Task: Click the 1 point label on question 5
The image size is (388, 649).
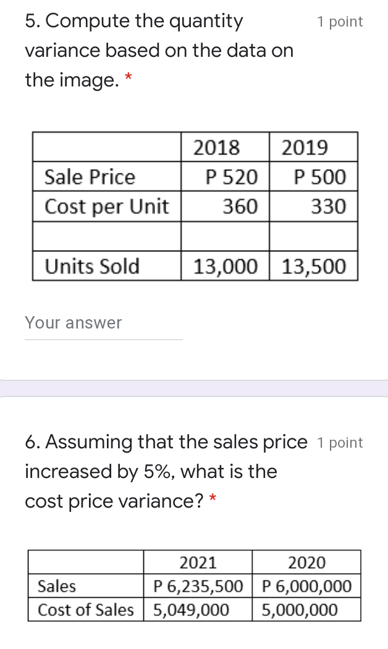Action: click(340, 22)
